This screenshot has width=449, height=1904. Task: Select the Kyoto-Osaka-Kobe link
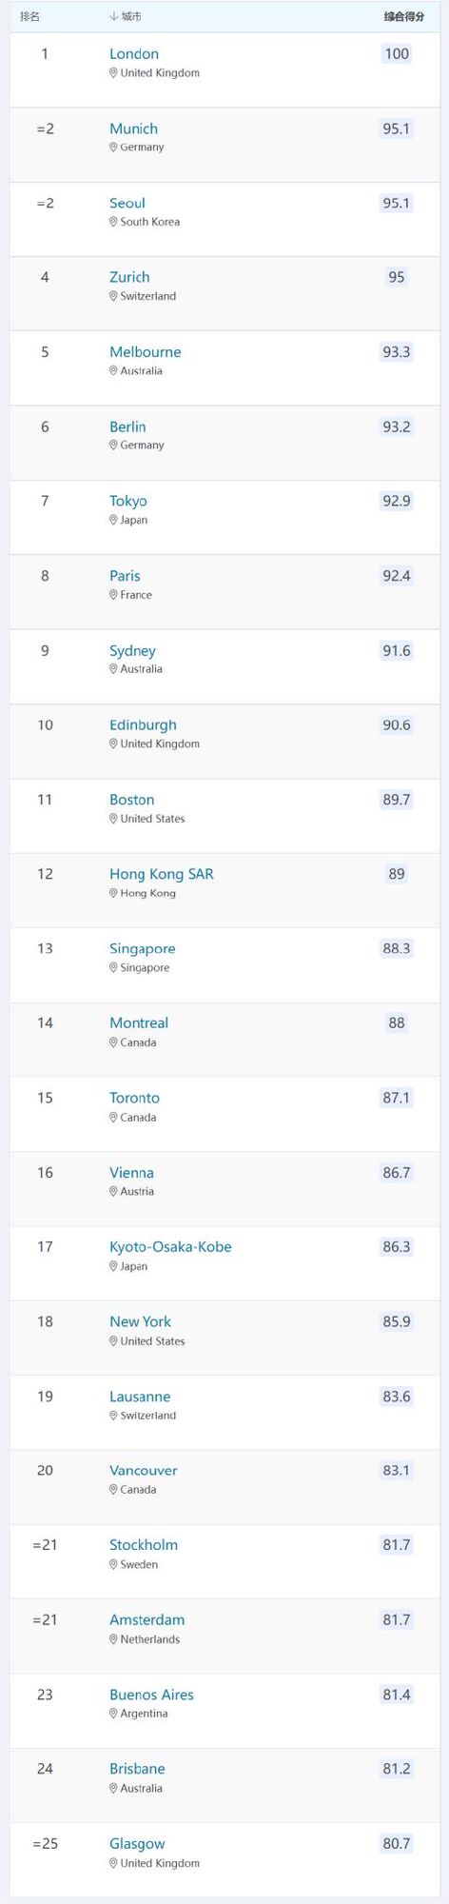pyautogui.click(x=170, y=1247)
